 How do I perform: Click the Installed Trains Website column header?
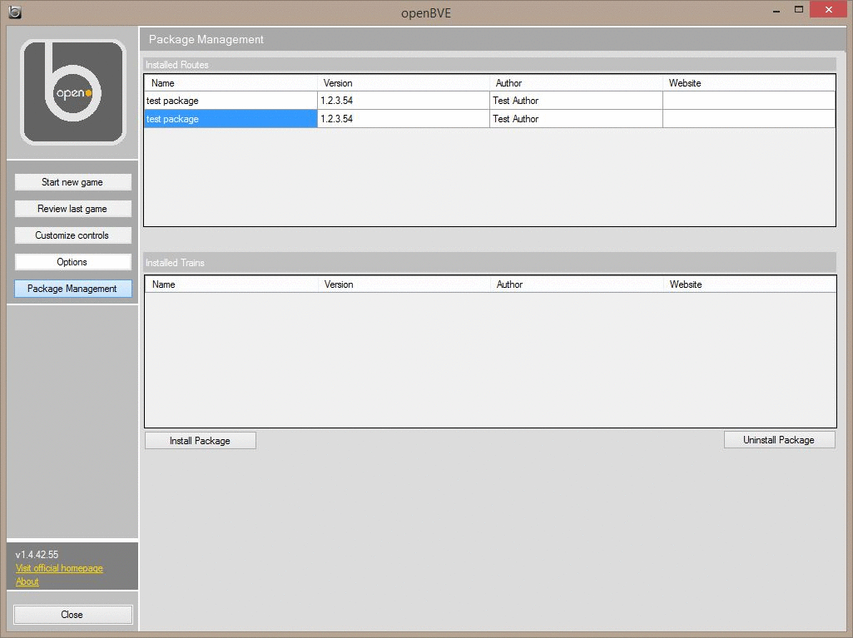tap(750, 284)
